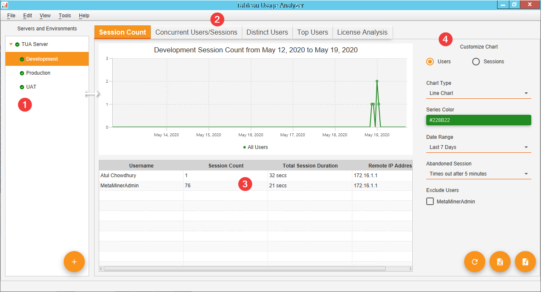This screenshot has width=541, height=292.
Task: Click the Remote IP Address column header
Action: [382, 165]
